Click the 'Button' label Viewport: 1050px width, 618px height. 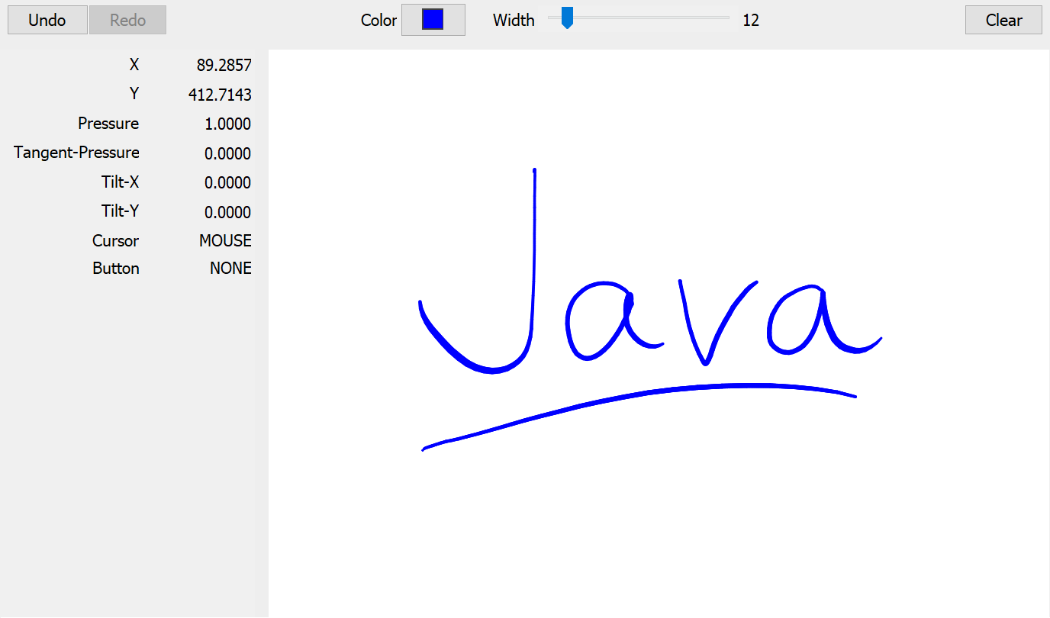tap(116, 269)
